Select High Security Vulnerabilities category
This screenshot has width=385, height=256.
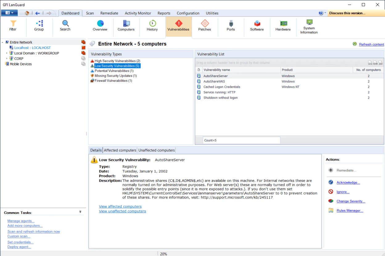click(x=117, y=61)
